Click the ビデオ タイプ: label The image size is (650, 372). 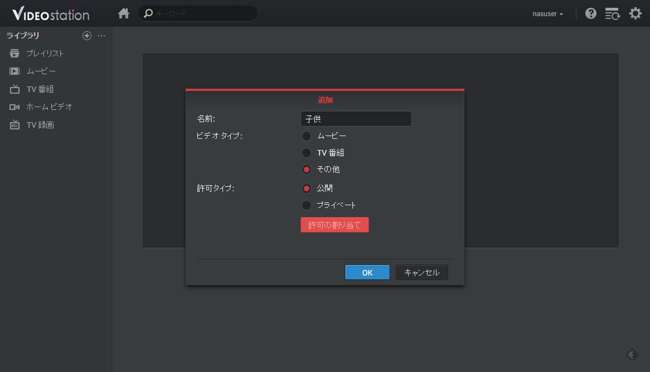[219, 136]
